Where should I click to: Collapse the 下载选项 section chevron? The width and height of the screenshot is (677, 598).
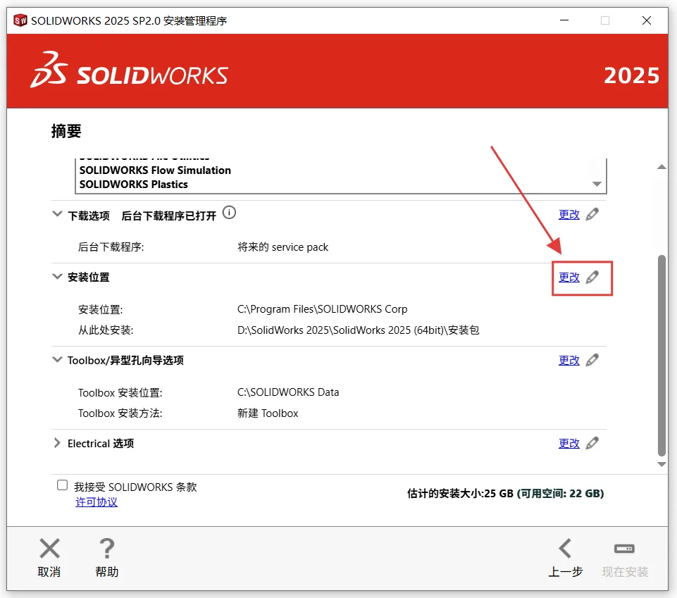57,213
